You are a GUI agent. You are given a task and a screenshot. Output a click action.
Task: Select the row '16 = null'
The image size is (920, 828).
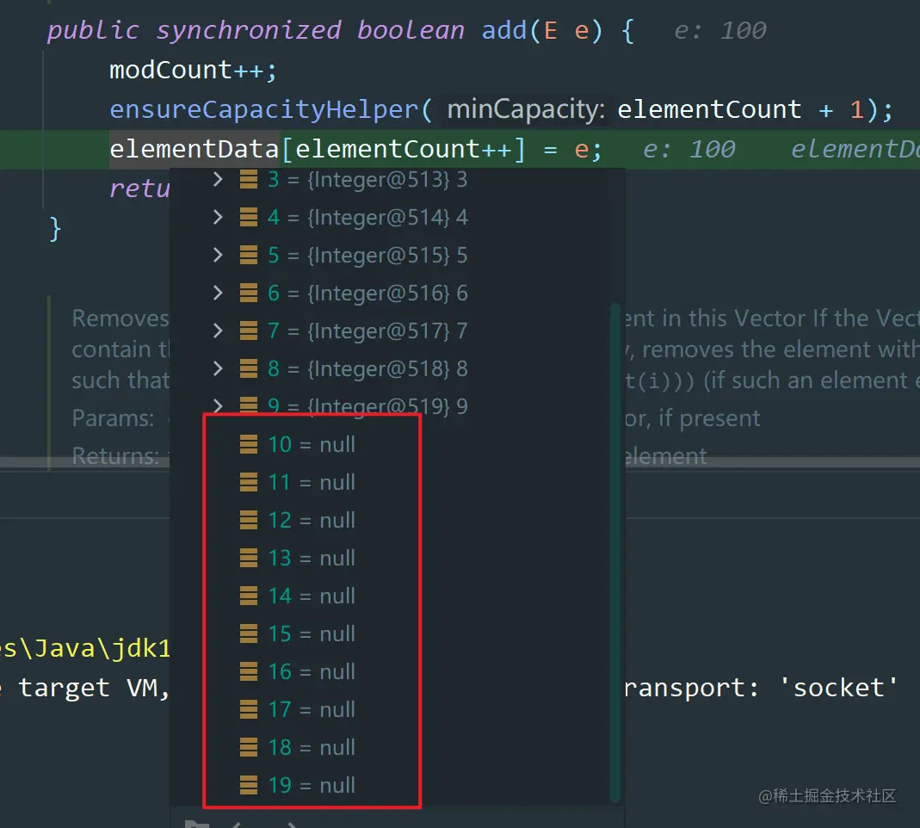coord(390,671)
